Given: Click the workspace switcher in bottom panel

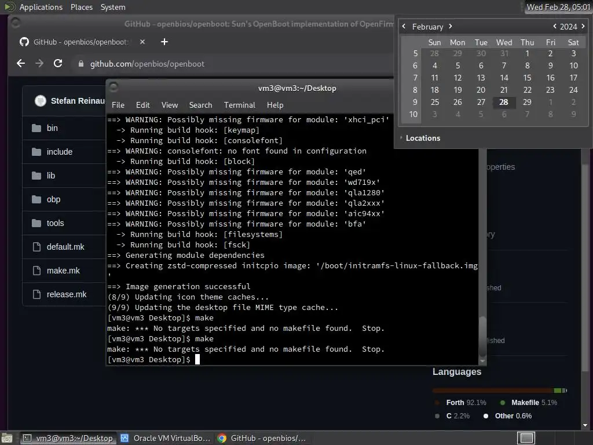Looking at the screenshot, I should coord(526,438).
